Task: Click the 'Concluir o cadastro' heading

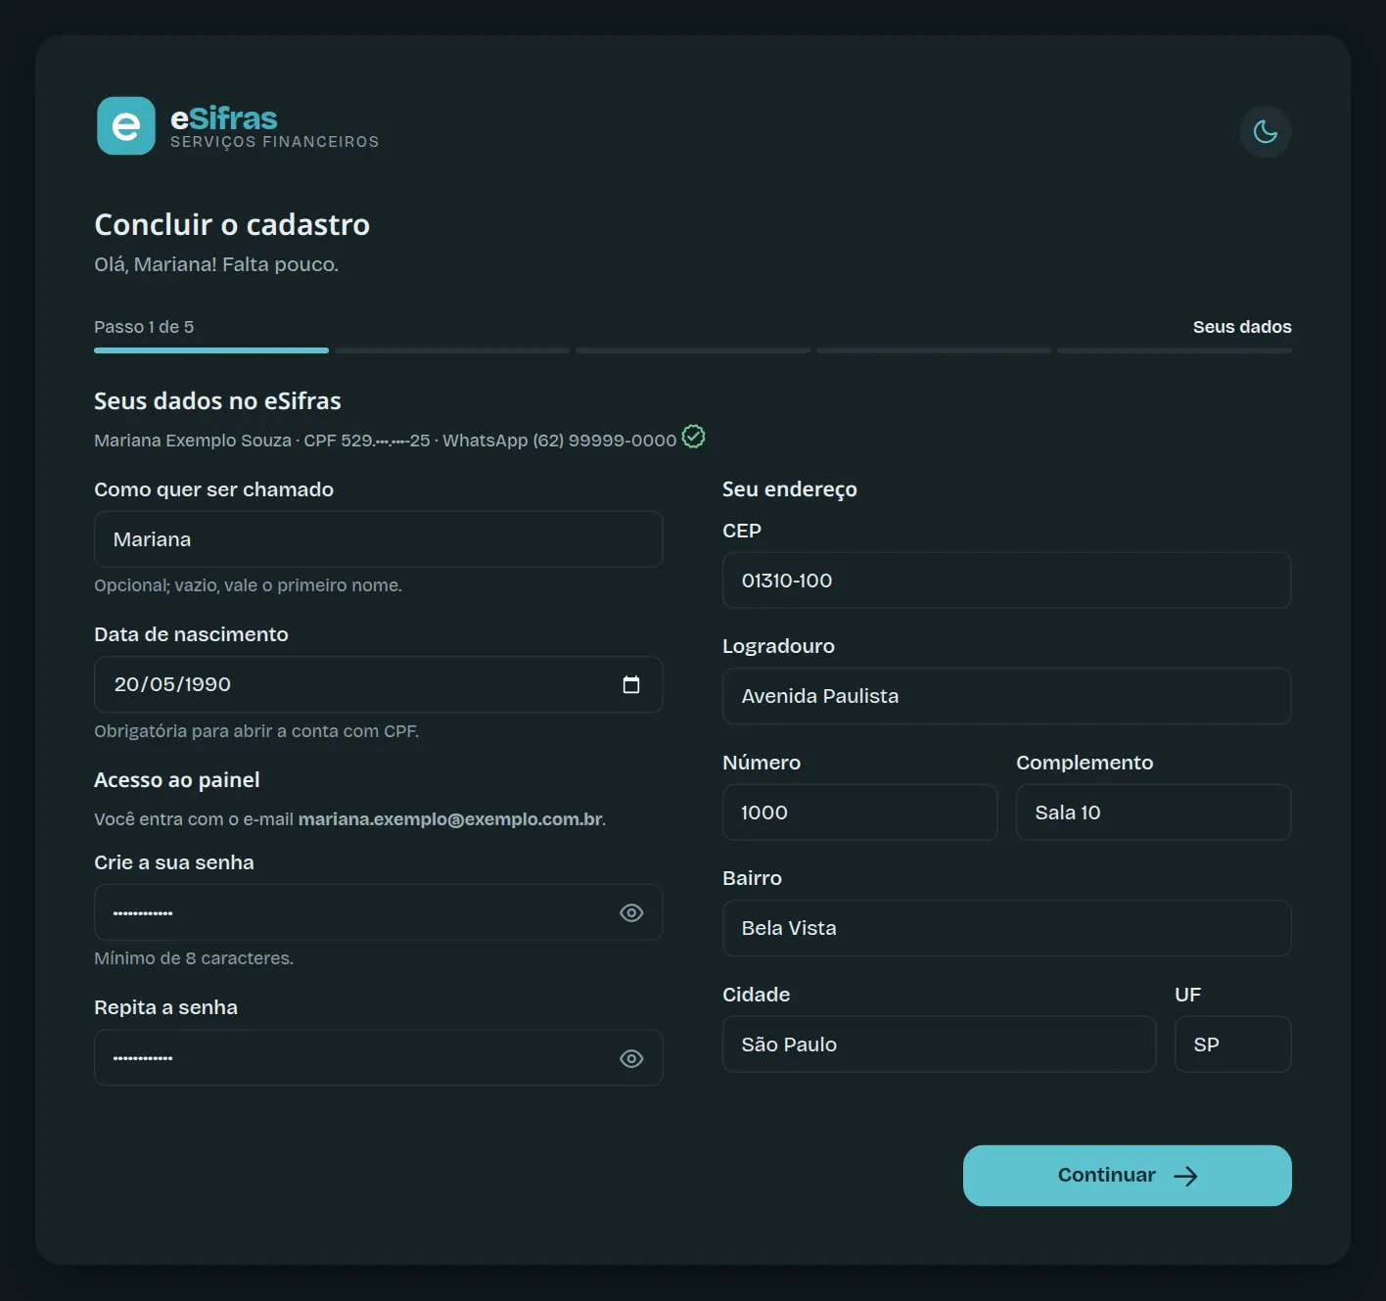Action: tap(232, 225)
